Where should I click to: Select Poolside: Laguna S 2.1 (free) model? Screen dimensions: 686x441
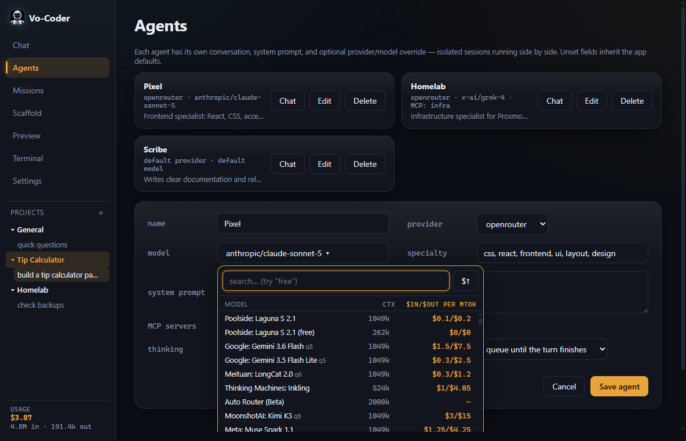pos(348,332)
